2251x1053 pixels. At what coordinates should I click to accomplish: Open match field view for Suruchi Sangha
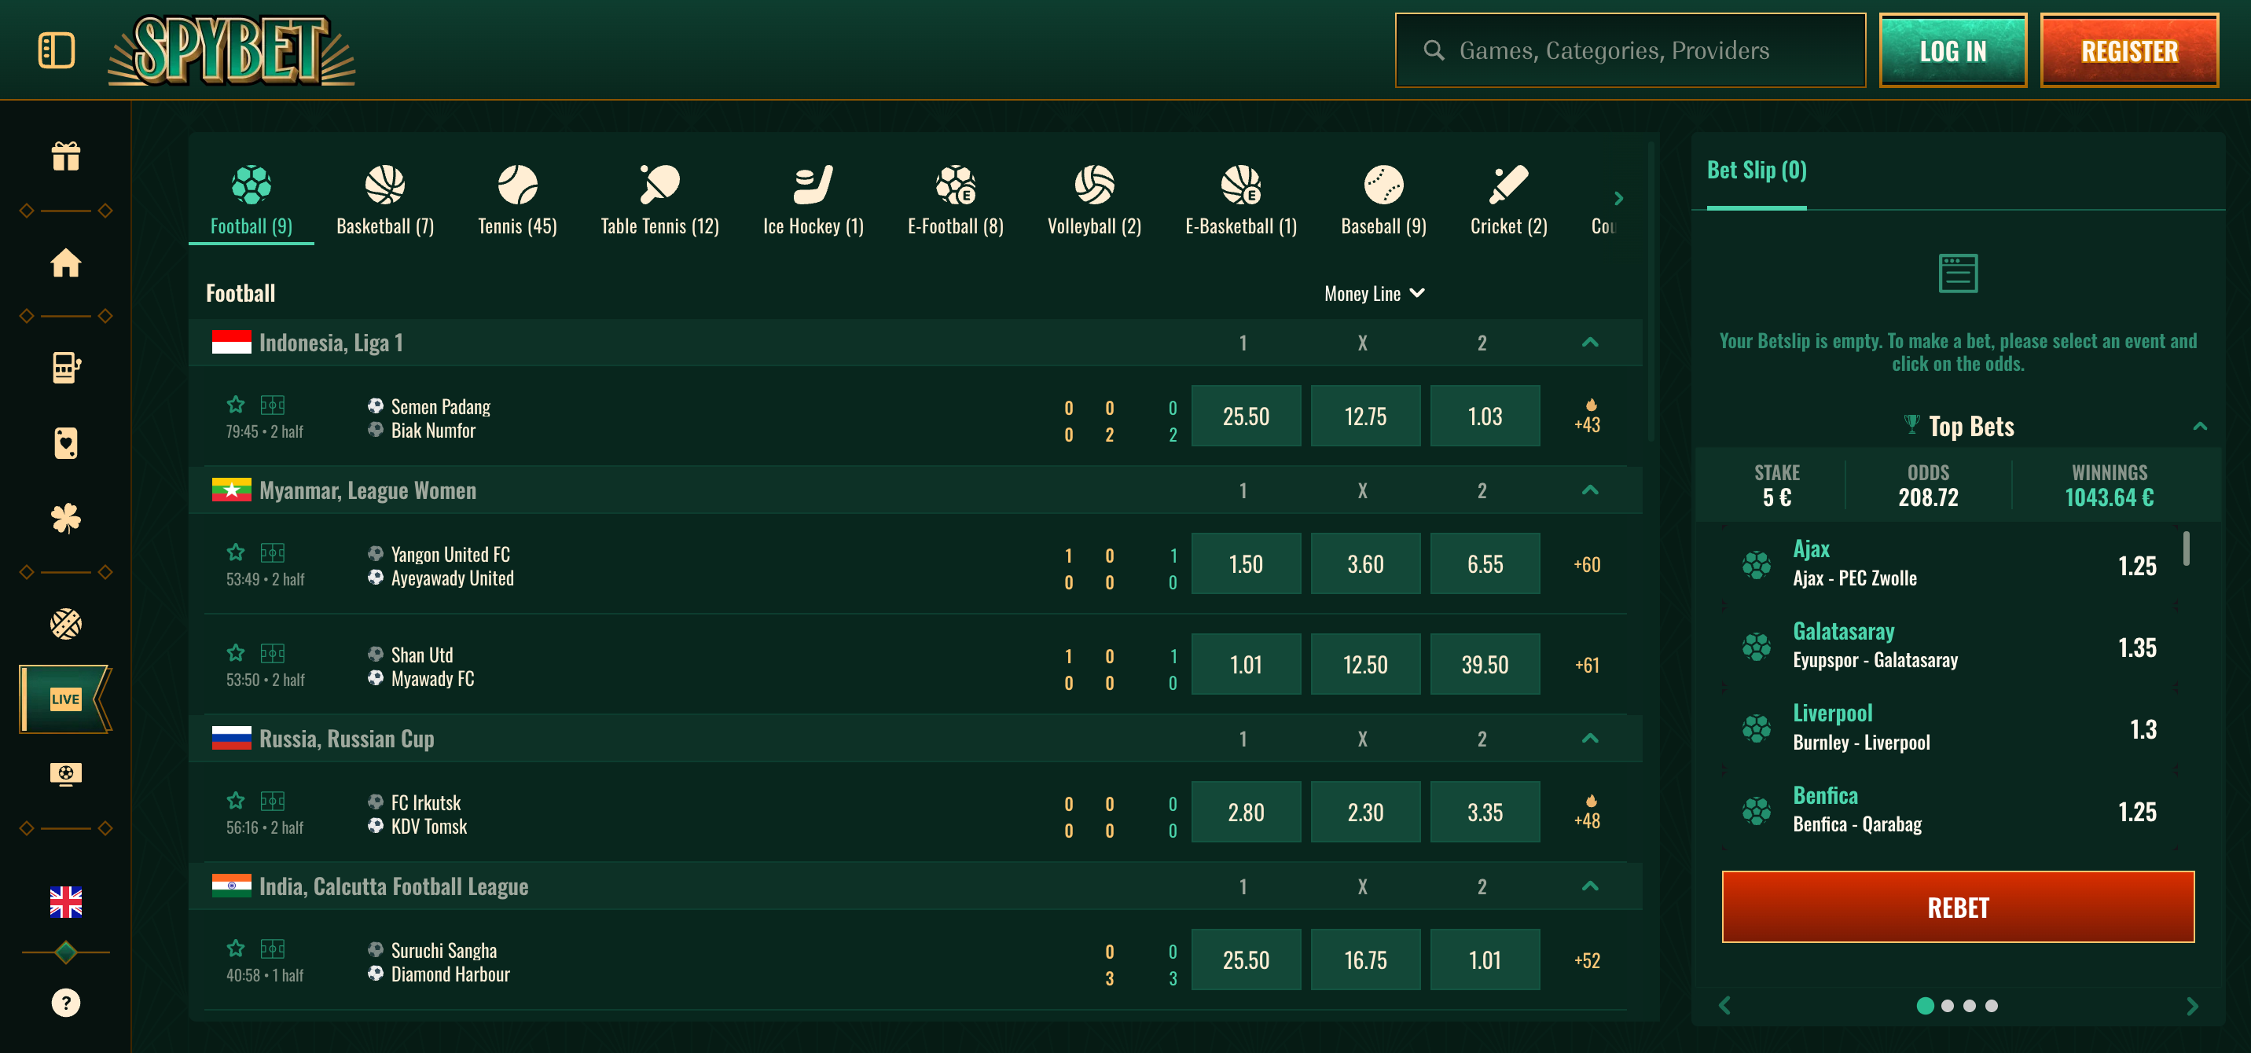(273, 948)
